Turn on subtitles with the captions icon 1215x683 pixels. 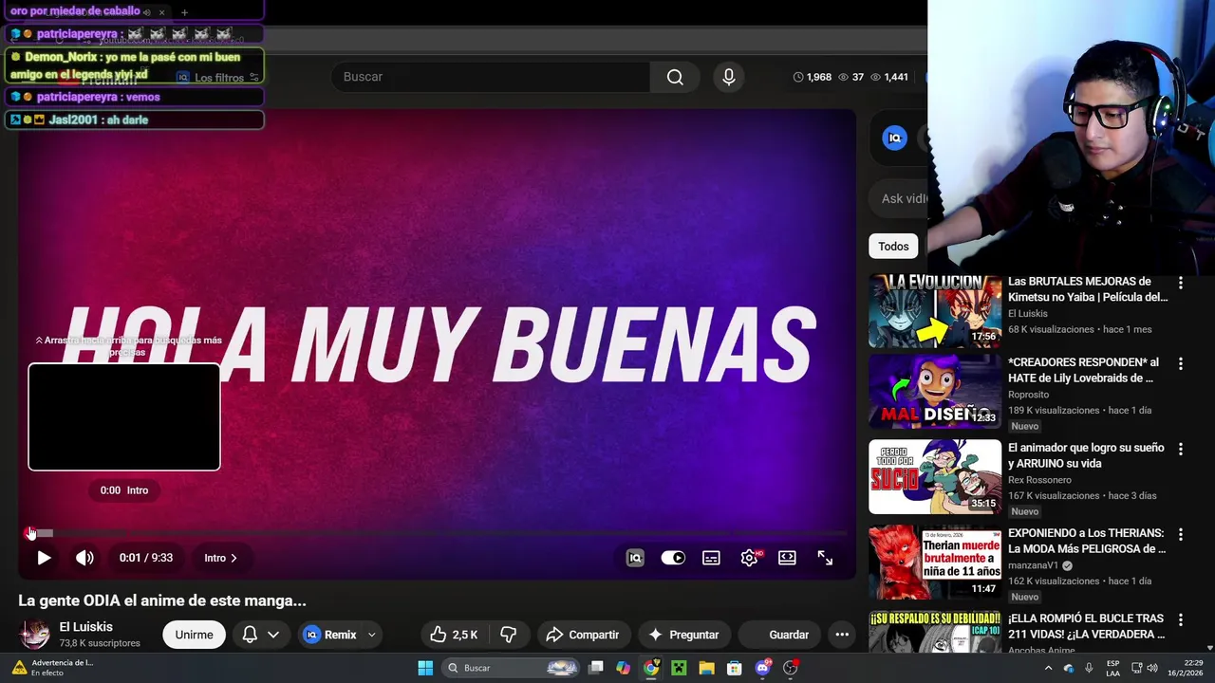pyautogui.click(x=711, y=558)
